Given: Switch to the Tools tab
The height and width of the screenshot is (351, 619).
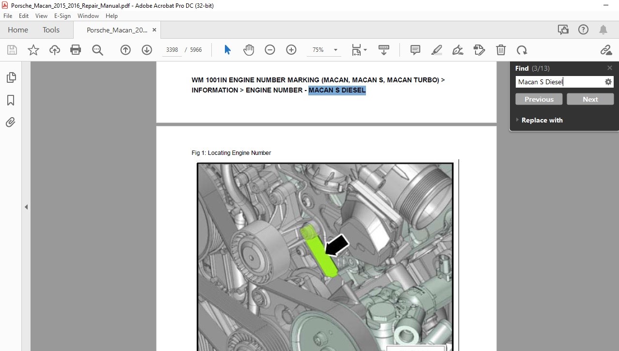Looking at the screenshot, I should pyautogui.click(x=51, y=30).
